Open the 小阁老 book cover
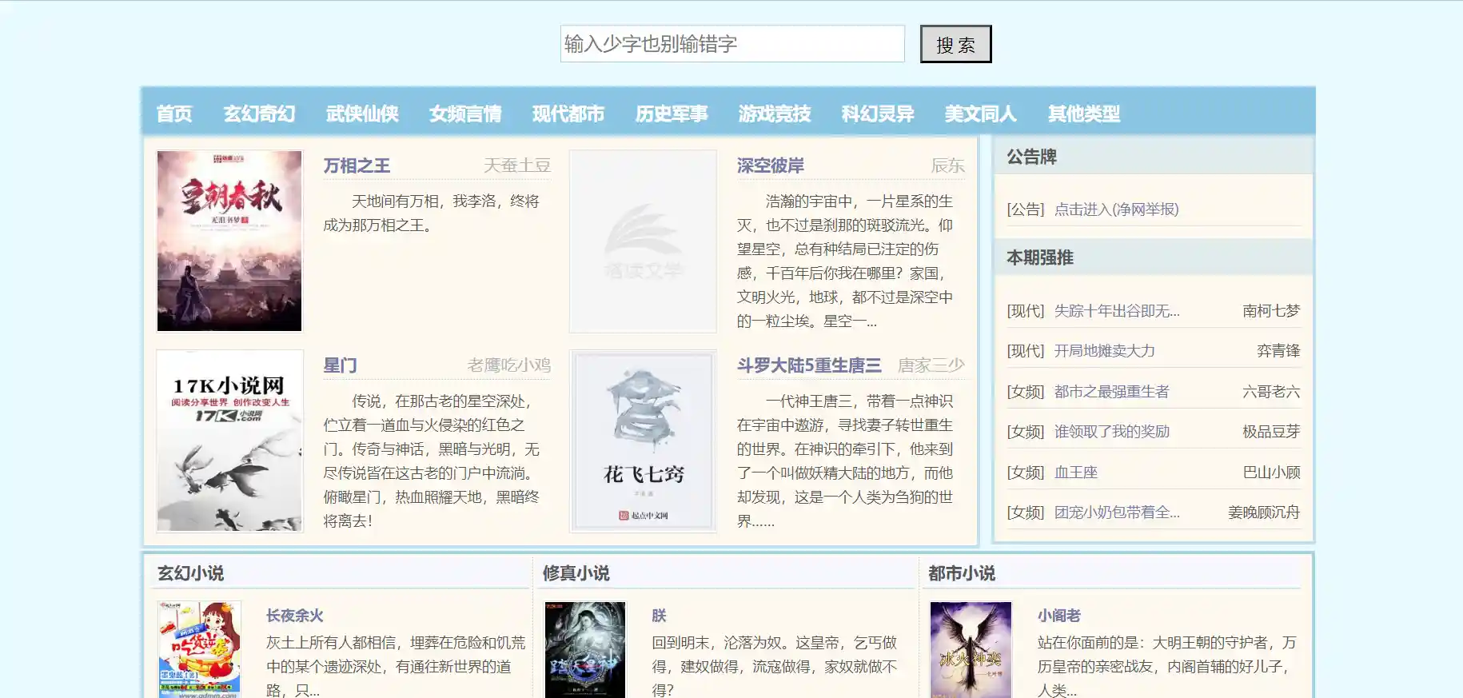Screen dimensions: 1463x698 [x=971, y=650]
